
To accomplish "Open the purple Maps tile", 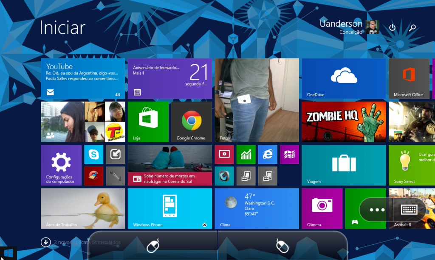I will 289,155.
